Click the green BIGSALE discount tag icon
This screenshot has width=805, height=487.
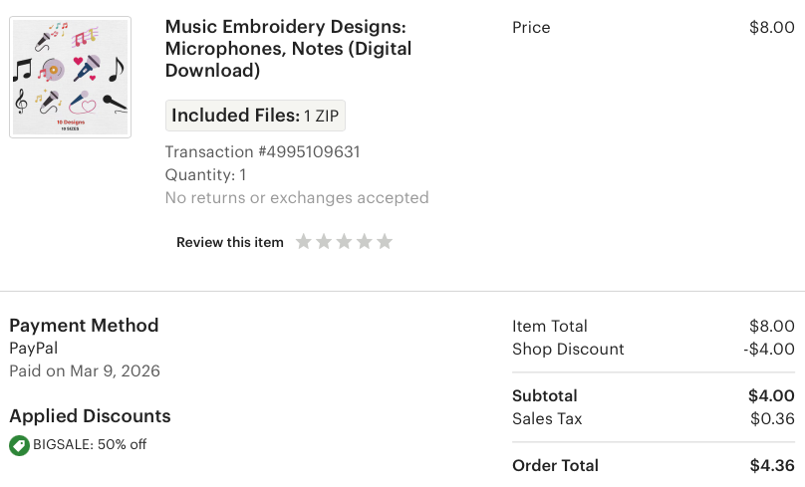pos(19,445)
